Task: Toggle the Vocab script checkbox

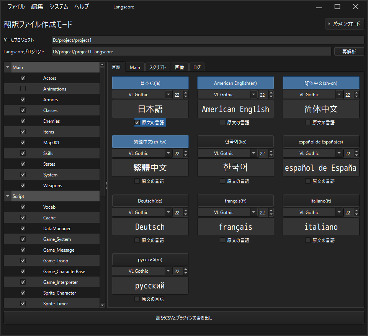Action: (x=23, y=207)
